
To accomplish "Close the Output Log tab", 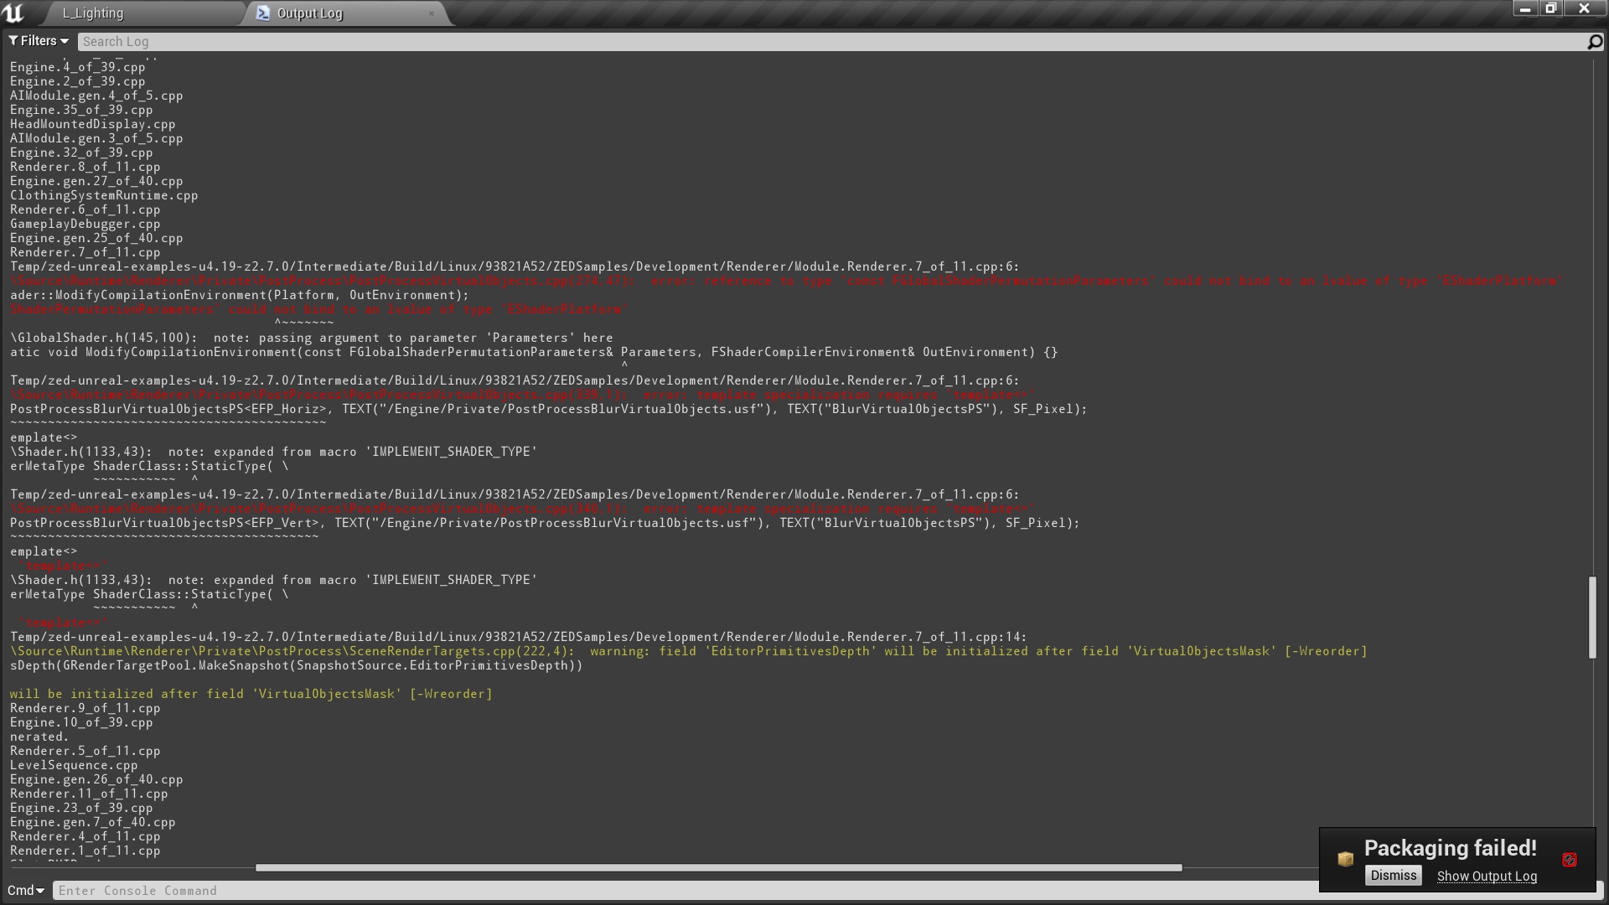I will click(x=431, y=14).
